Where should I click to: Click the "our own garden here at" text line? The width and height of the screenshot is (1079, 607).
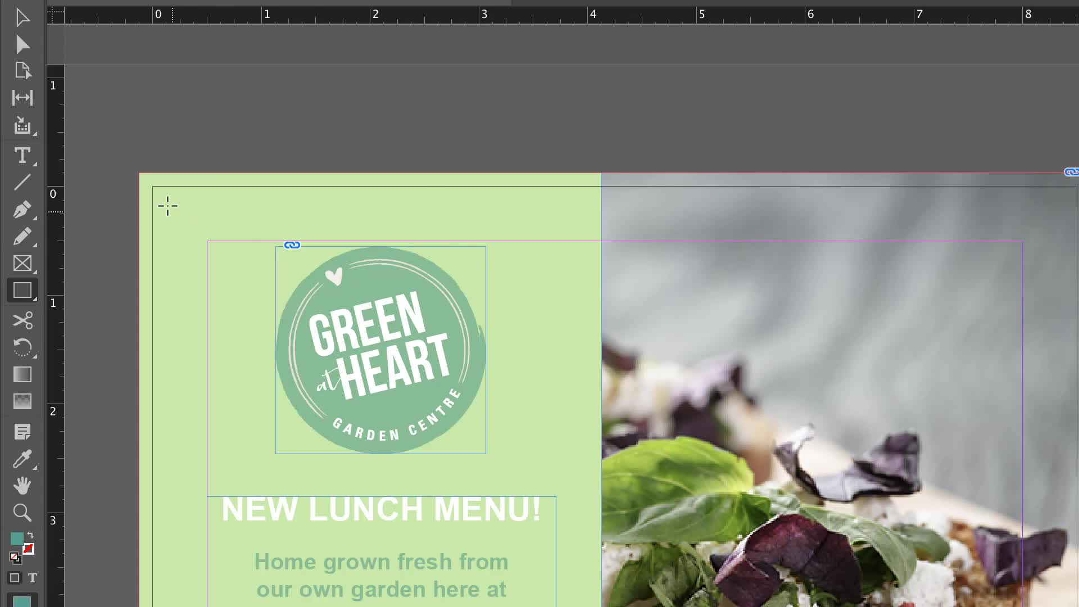click(381, 589)
